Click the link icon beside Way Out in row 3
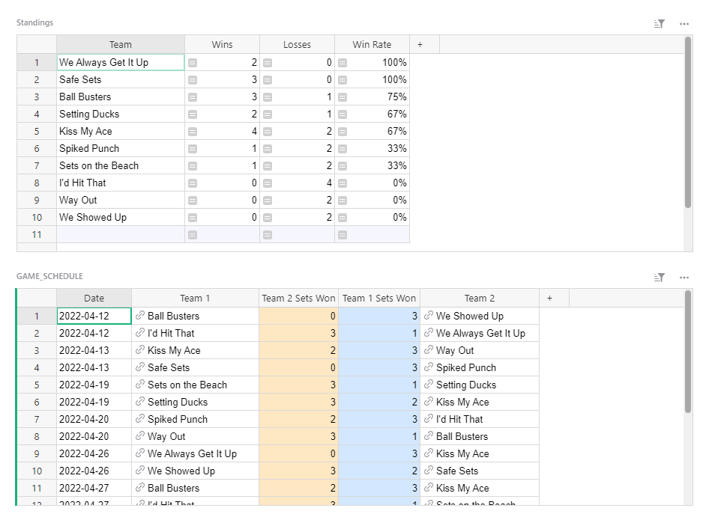This screenshot has width=709, height=523. pyautogui.click(x=429, y=349)
